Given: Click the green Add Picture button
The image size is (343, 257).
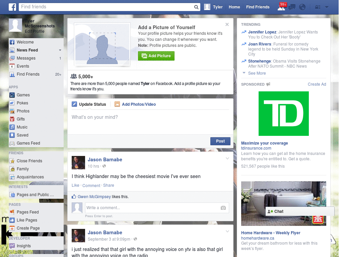Looking at the screenshot, I should point(156,56).
